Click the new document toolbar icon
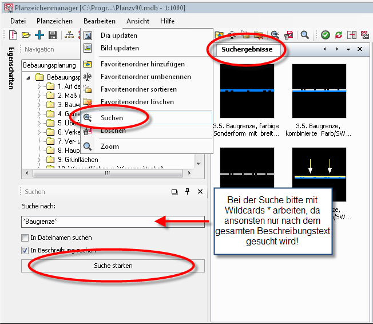The width and height of the screenshot is (373, 324). 14,35
